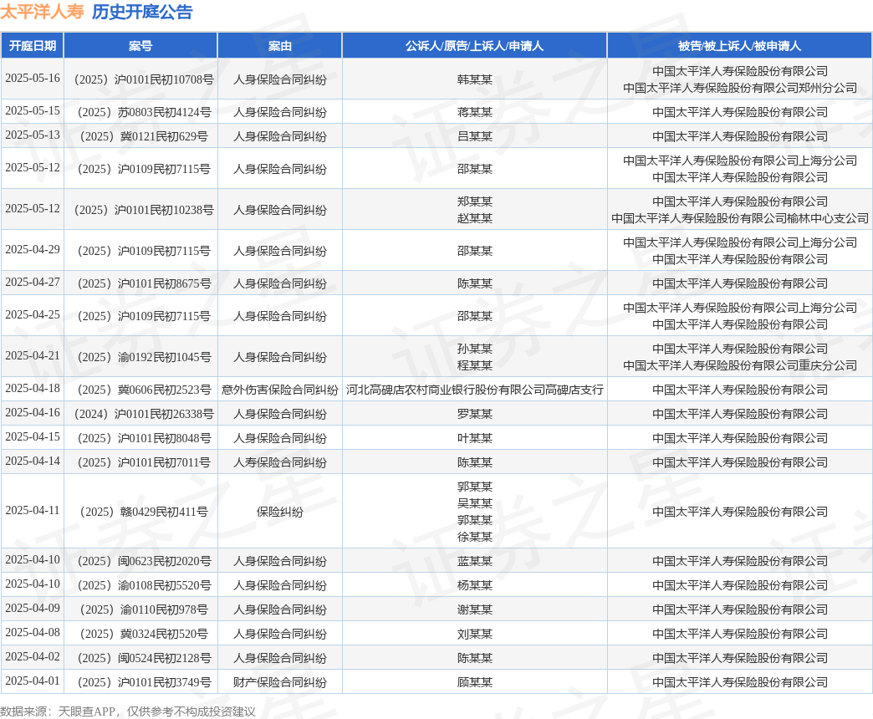Click plaintiff name 孙某某
The width and height of the screenshot is (873, 719).
click(474, 349)
